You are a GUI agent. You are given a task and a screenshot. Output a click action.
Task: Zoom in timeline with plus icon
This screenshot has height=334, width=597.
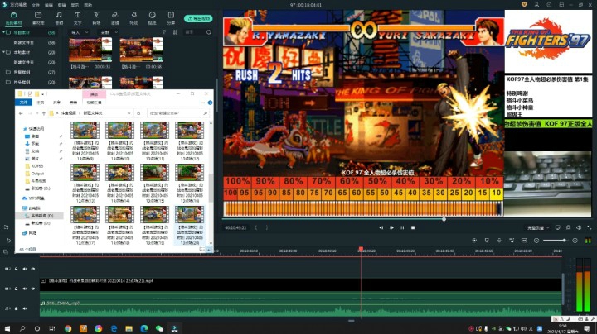coord(575,241)
